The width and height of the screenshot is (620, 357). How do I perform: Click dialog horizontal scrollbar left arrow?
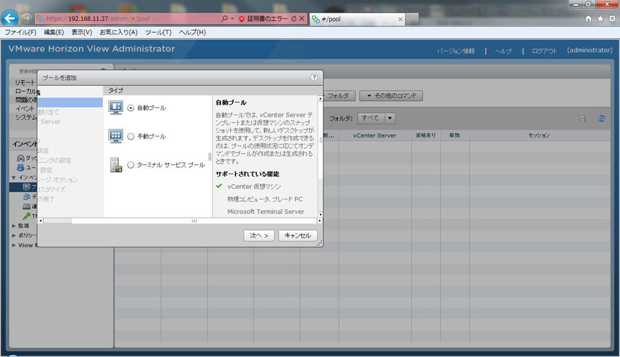41,221
